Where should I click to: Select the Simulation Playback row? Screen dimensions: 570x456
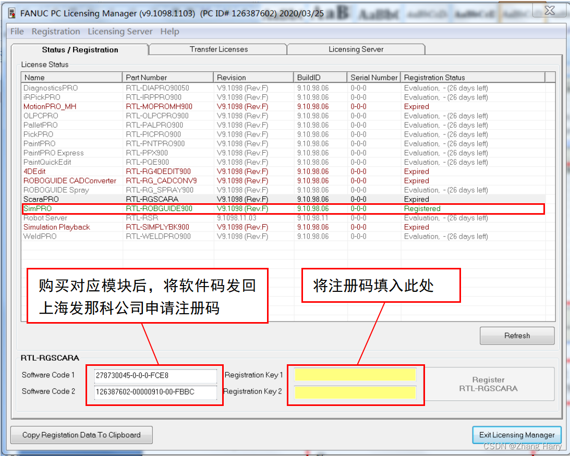(x=284, y=227)
